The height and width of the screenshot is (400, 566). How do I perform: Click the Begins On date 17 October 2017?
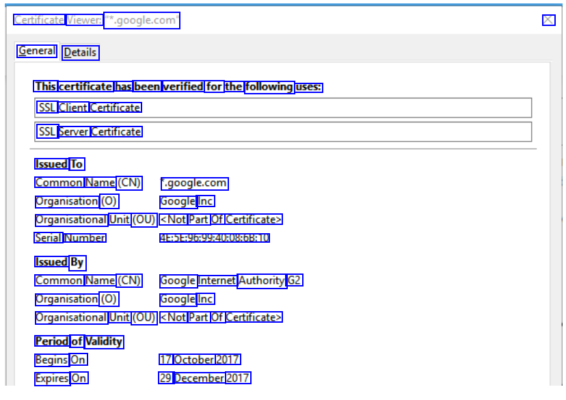(x=199, y=360)
